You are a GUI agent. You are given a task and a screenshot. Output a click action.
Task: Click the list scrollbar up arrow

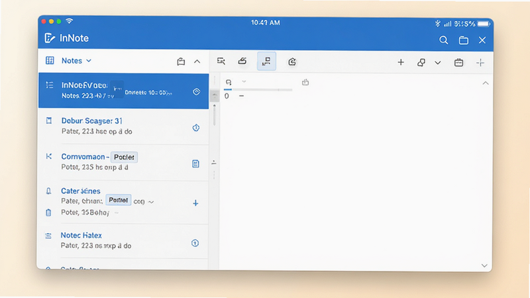(x=214, y=95)
